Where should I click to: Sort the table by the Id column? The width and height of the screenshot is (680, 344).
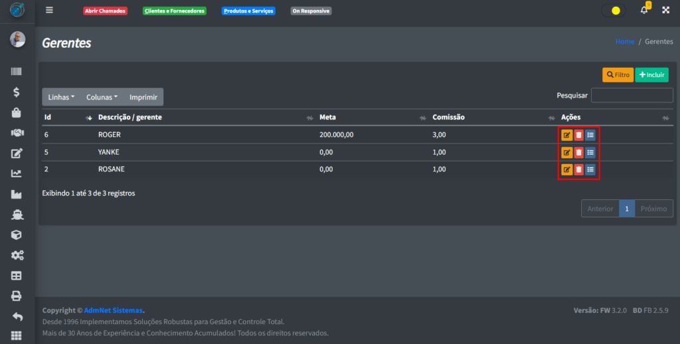point(66,118)
